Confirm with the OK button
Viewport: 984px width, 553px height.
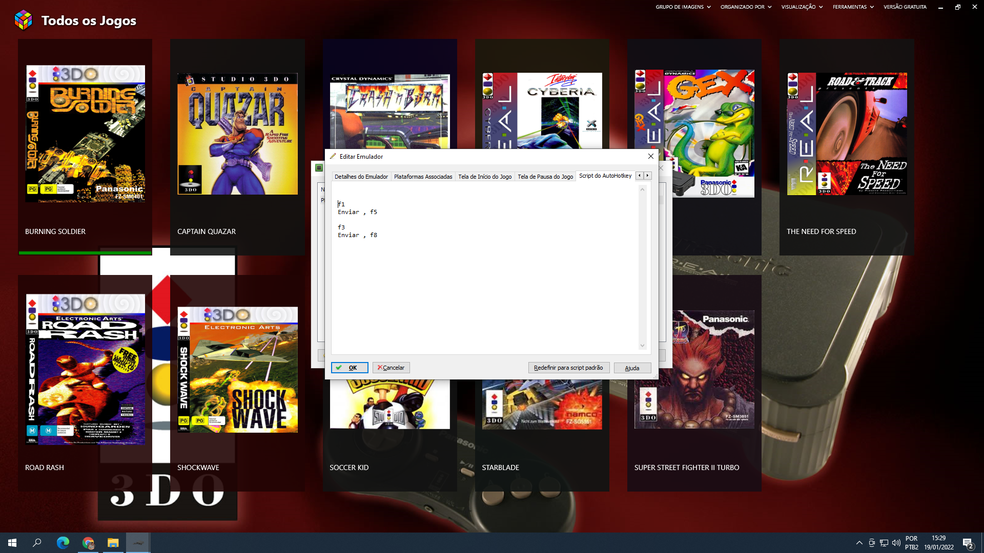tap(350, 368)
